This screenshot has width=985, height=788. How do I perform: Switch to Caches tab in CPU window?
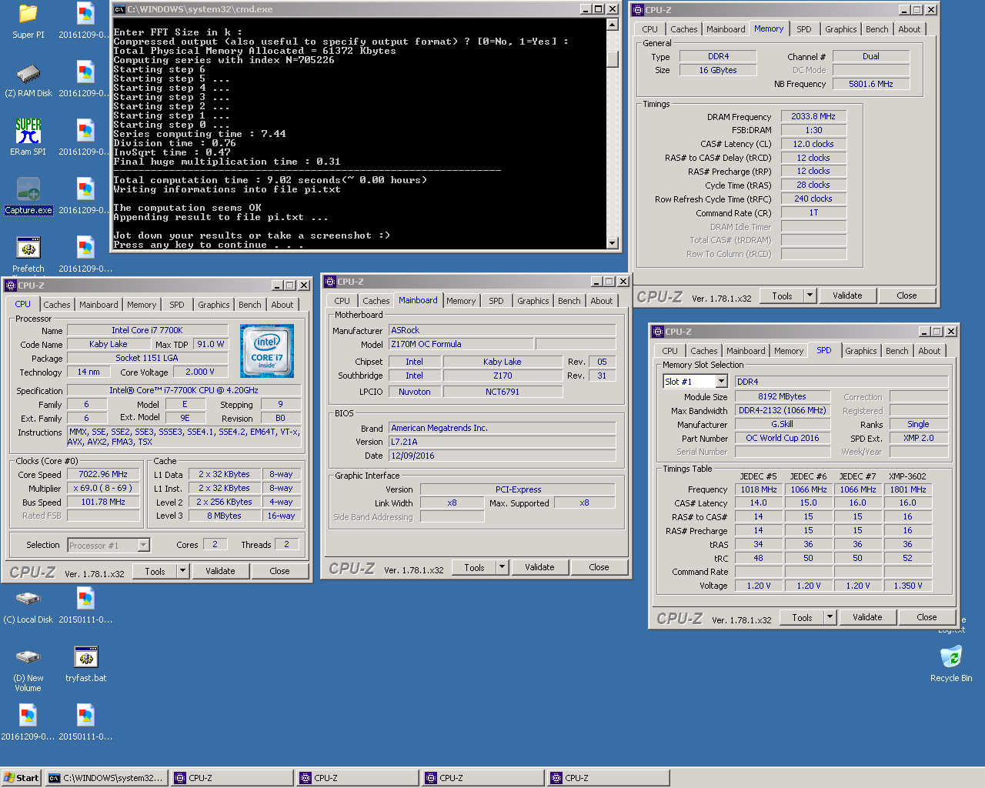pyautogui.click(x=57, y=305)
